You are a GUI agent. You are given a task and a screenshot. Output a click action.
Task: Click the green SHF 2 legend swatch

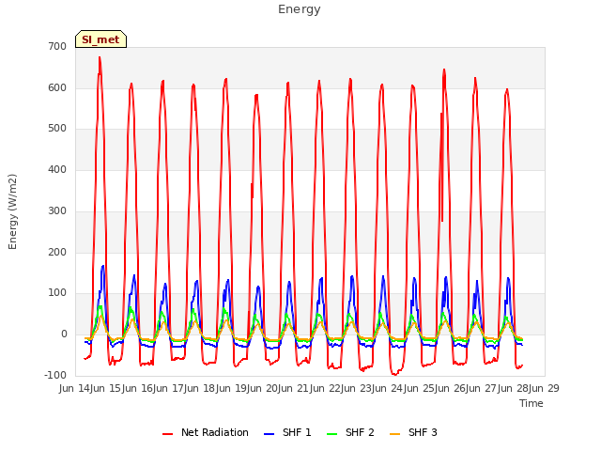[331, 434]
